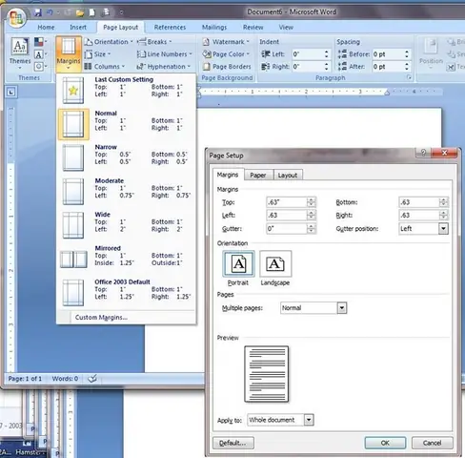The width and height of the screenshot is (465, 458).
Task: Click the Office button orb
Action: pos(16,17)
